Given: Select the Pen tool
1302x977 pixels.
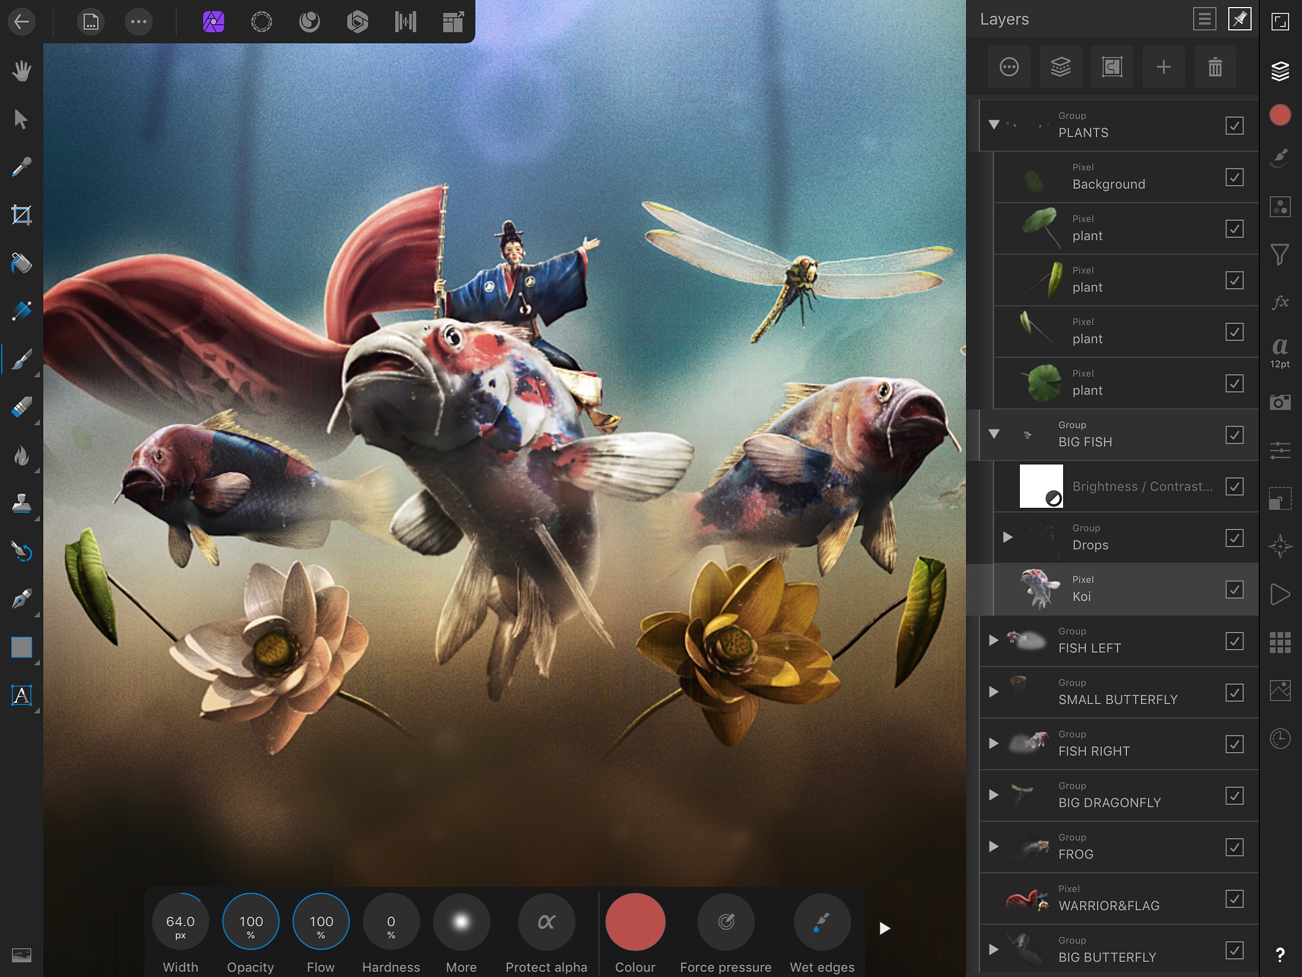Looking at the screenshot, I should [22, 600].
